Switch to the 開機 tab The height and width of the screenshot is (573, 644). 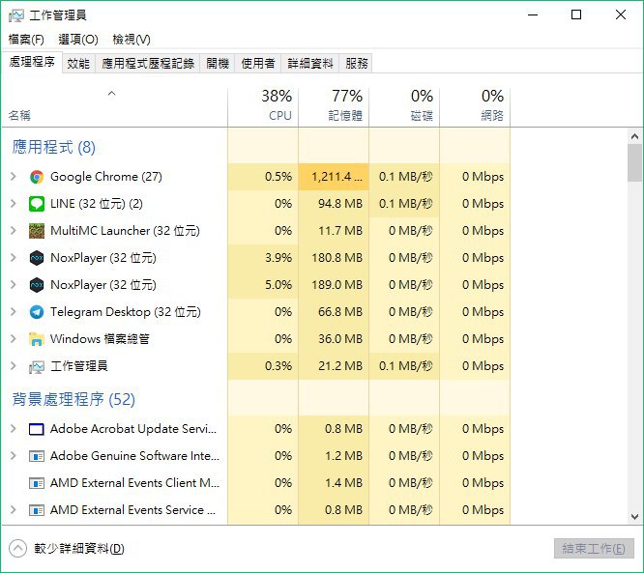click(x=218, y=63)
